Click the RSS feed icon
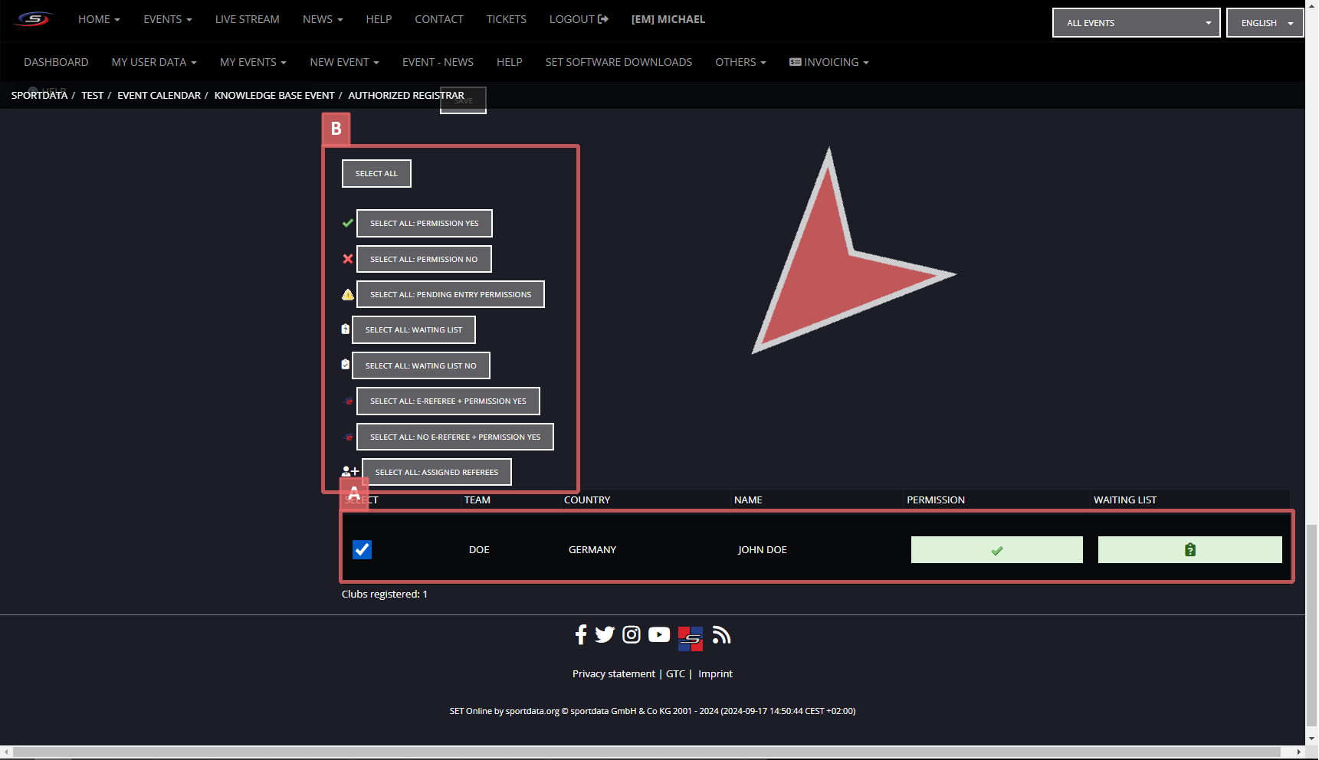Image resolution: width=1319 pixels, height=760 pixels. pyautogui.click(x=721, y=634)
